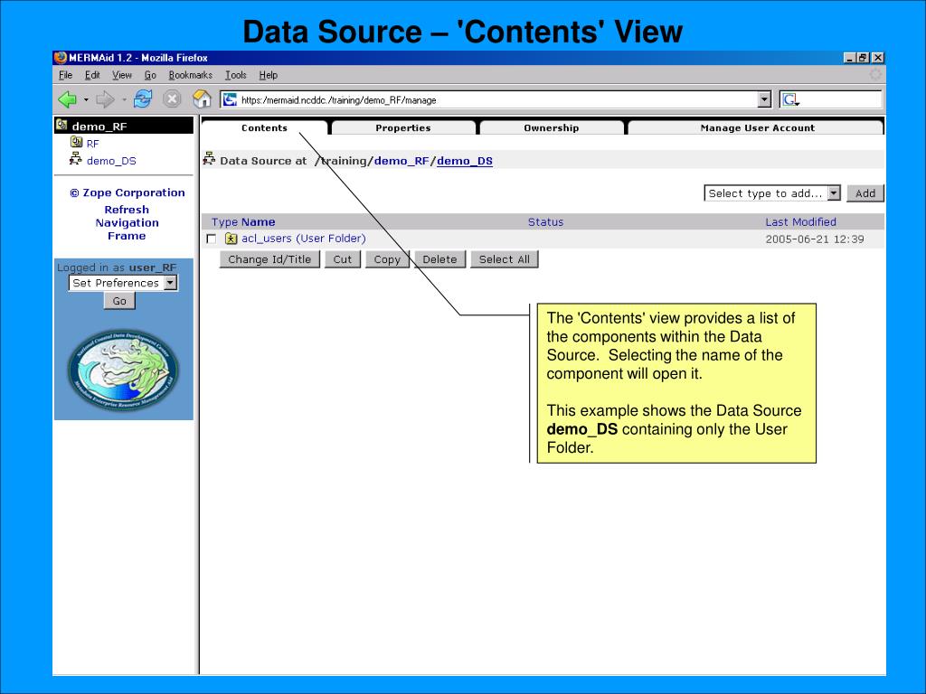Switch to the Ownership tab
The image size is (926, 694).
coord(552,127)
